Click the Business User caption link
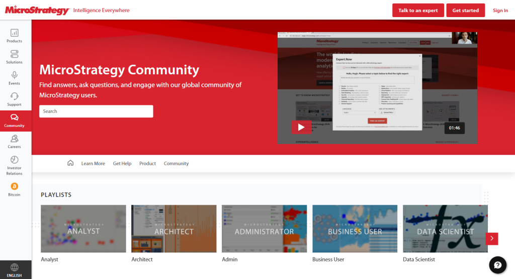Viewport: 515px width, 279px height. [x=328, y=259]
